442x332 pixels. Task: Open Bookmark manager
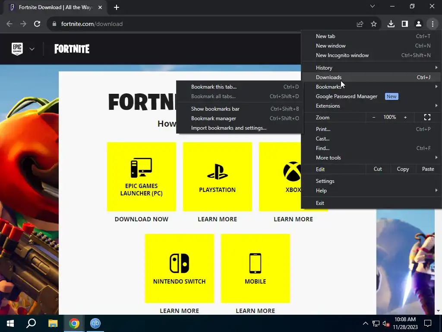click(x=239, y=118)
